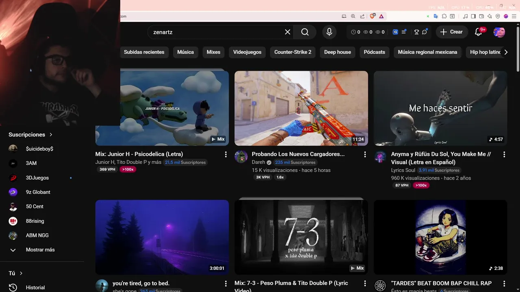Open the account avatar menu
This screenshot has height=292, width=520.
click(x=499, y=32)
